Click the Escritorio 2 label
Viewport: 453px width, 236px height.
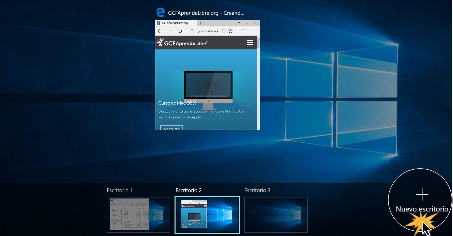189,190
